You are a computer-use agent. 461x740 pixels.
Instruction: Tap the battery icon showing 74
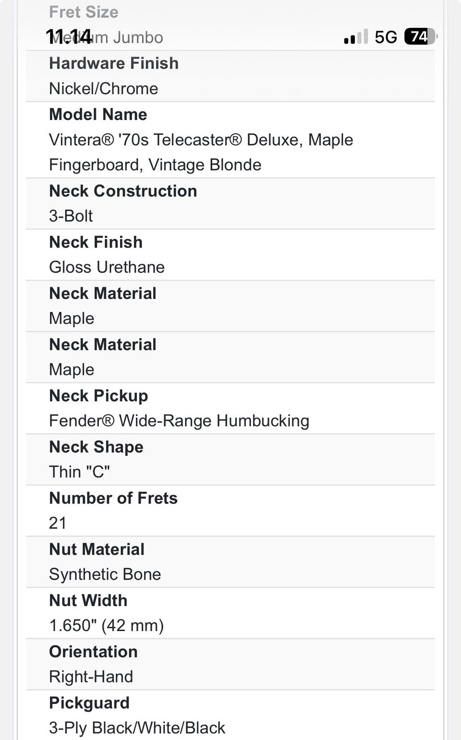tap(420, 36)
